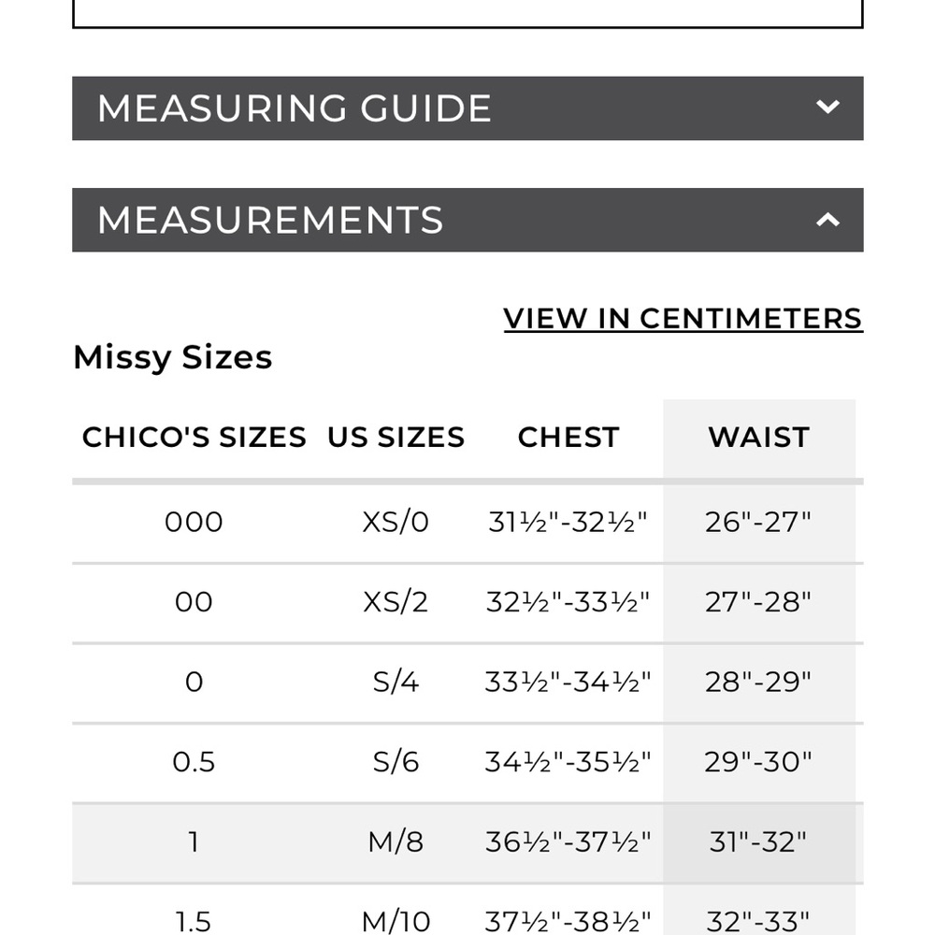Open the Measuring Guide accordion header

467,108
